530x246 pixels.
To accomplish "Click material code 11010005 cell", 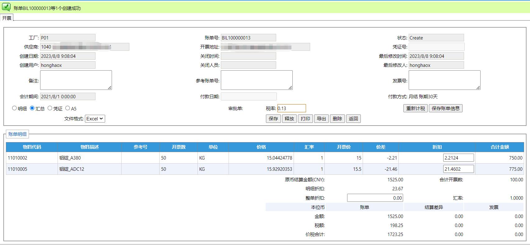I will 32,169.
